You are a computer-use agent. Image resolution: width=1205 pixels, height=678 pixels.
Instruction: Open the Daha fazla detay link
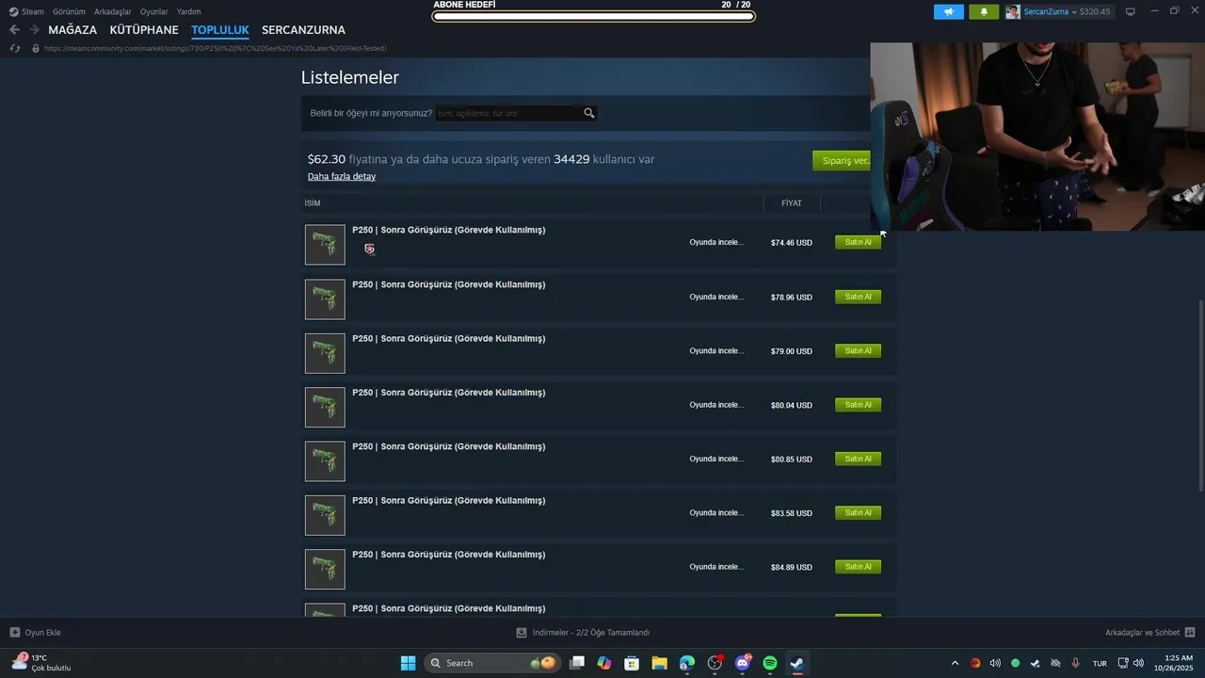pos(342,176)
